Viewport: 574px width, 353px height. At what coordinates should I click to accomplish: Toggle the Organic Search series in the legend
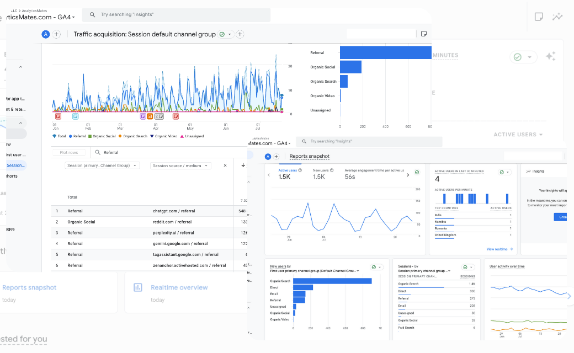click(132, 136)
